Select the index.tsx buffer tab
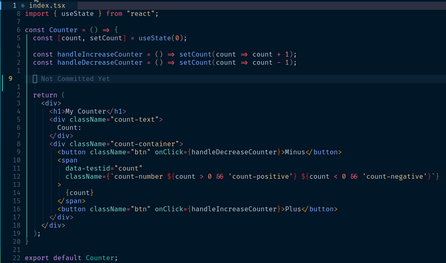 click(x=39, y=5)
